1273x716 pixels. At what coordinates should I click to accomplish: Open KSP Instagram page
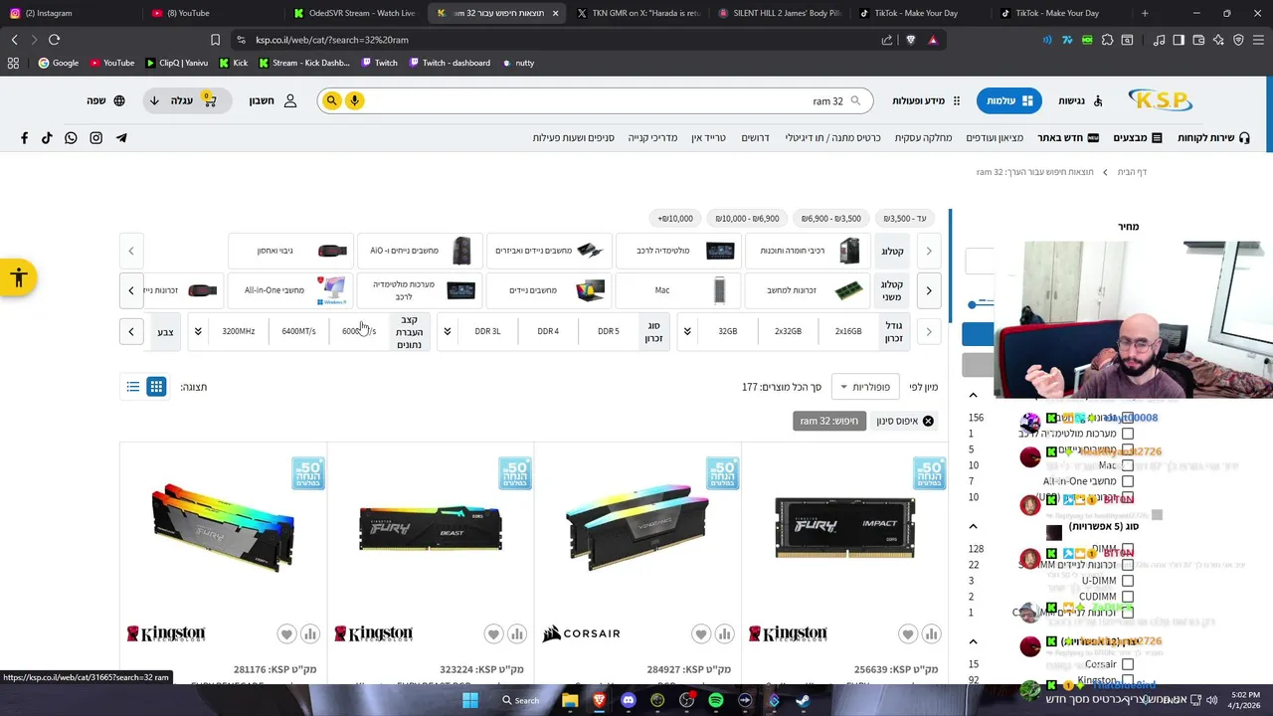pos(96,138)
